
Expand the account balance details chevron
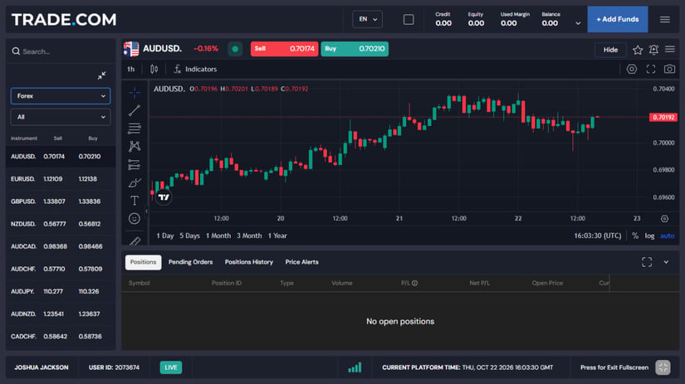click(x=578, y=23)
